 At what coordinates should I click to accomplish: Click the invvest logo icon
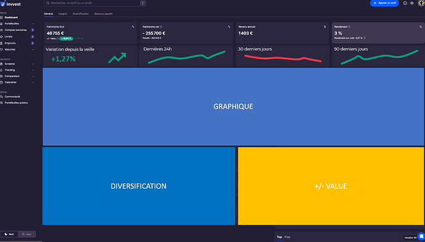(2, 4)
